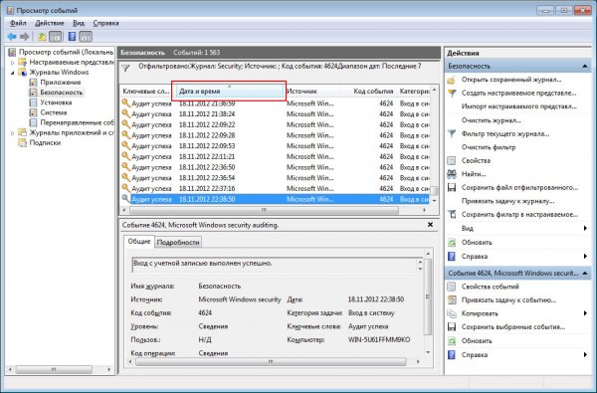The height and width of the screenshot is (393, 597).
Task: Click Очистить журнал action
Action: click(x=492, y=120)
